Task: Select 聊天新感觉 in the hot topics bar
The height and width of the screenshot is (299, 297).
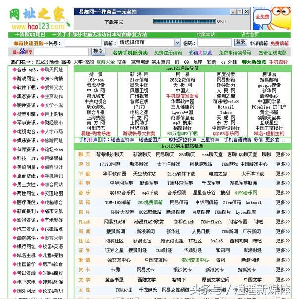Action: (x=254, y=62)
